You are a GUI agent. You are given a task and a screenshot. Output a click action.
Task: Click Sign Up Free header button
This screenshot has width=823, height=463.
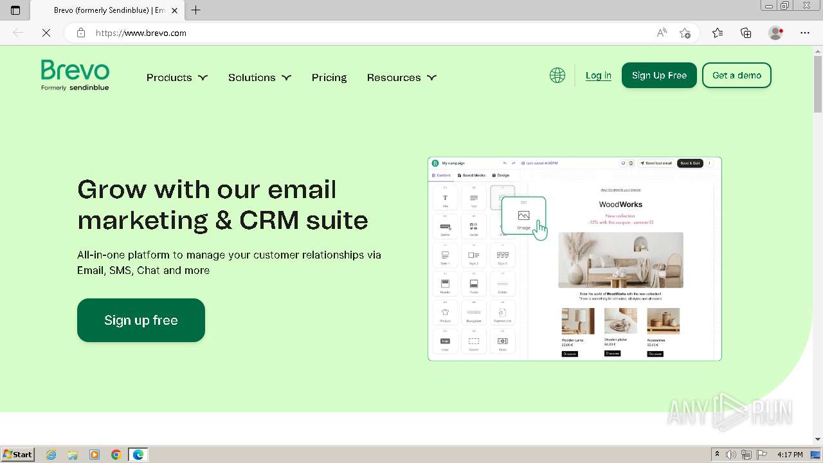[x=659, y=75]
